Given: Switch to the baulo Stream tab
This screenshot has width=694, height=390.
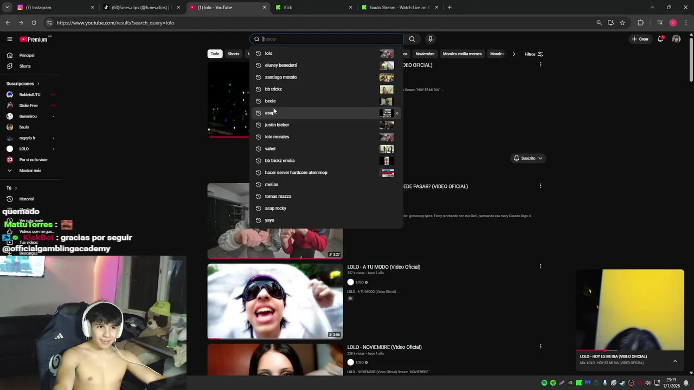Looking at the screenshot, I should click(399, 8).
